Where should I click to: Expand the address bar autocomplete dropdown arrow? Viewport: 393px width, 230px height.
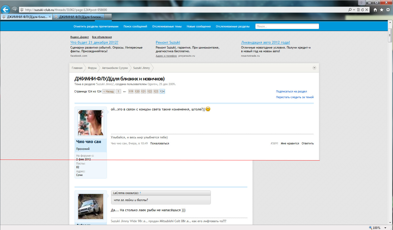click(x=354, y=10)
